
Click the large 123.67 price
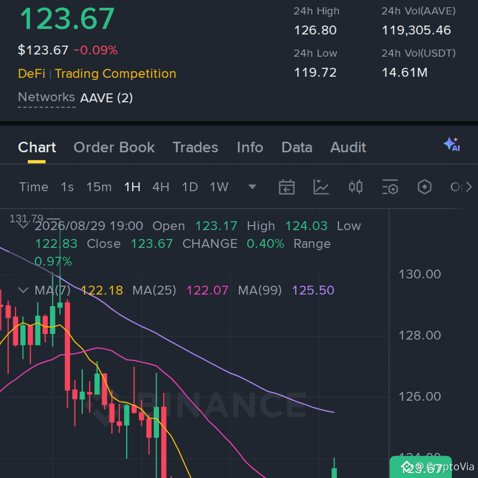tap(67, 19)
